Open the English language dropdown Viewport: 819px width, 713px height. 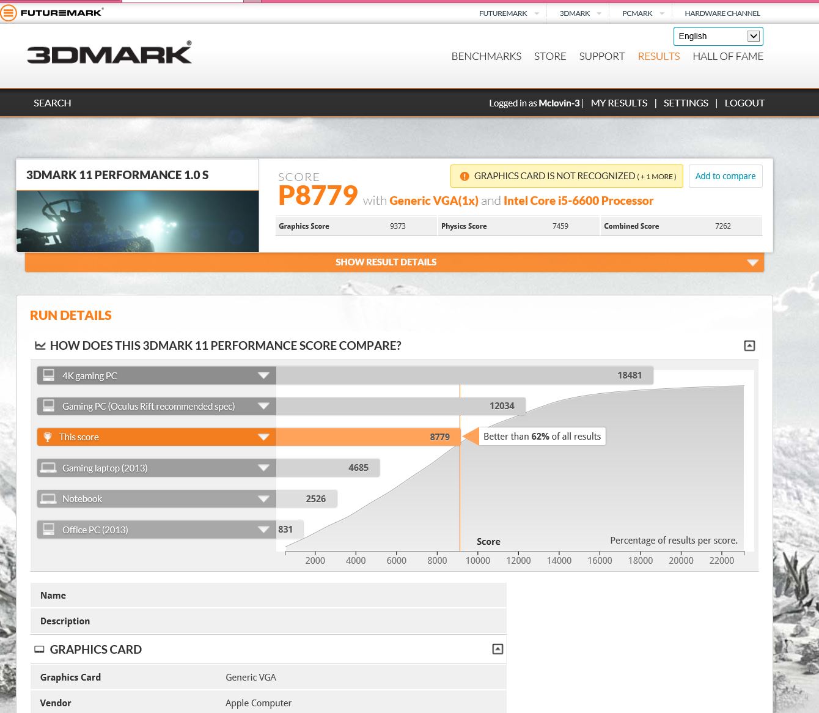[718, 36]
